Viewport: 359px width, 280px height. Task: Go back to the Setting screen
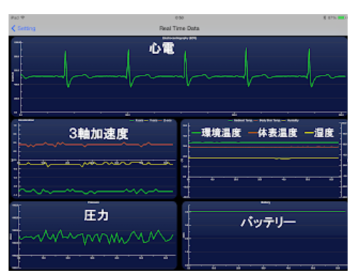click(x=24, y=28)
